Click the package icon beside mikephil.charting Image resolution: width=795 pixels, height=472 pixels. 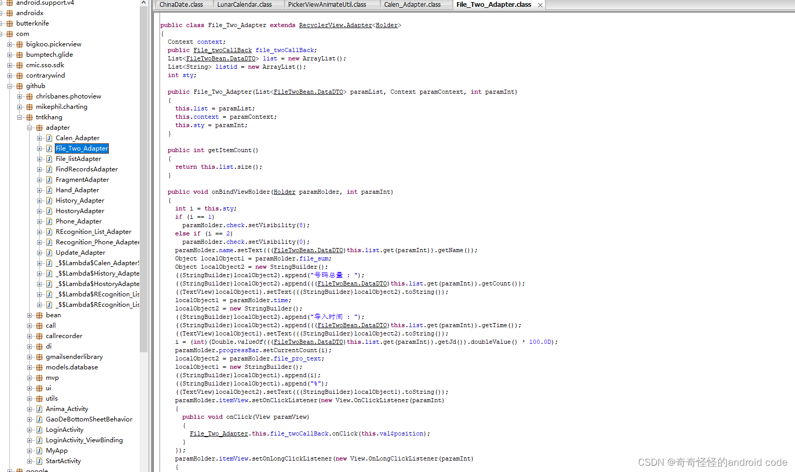pos(29,107)
